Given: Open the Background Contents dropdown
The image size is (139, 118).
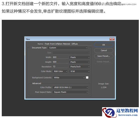Looking at the screenshot, I should coord(69,78).
